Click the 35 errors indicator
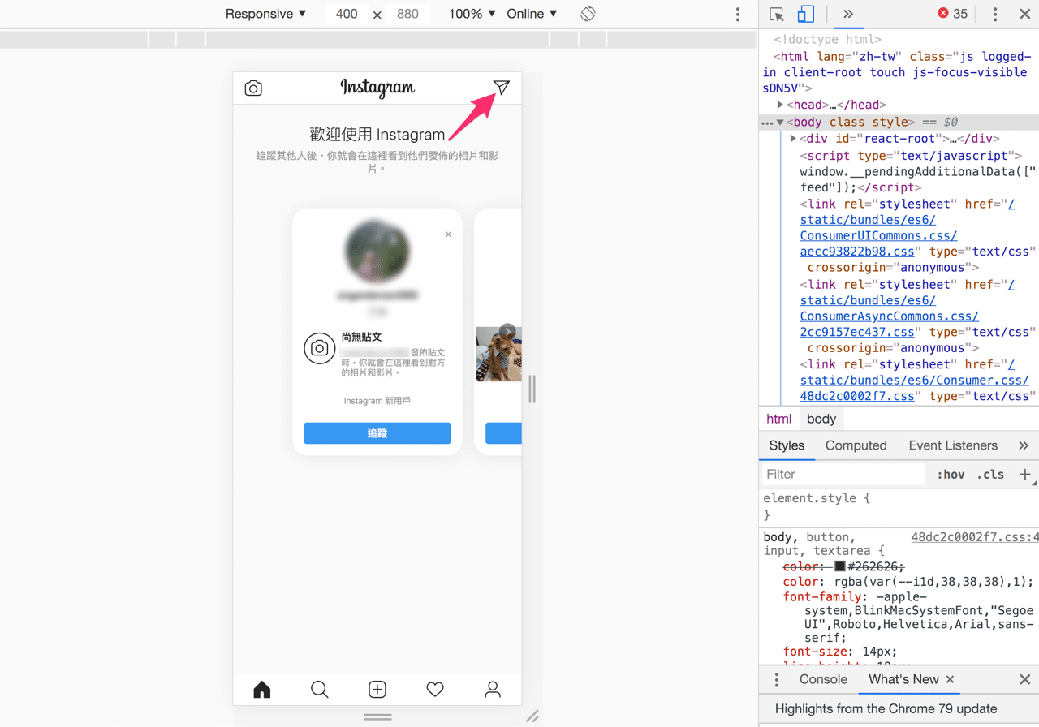1039x727 pixels. 952,14
